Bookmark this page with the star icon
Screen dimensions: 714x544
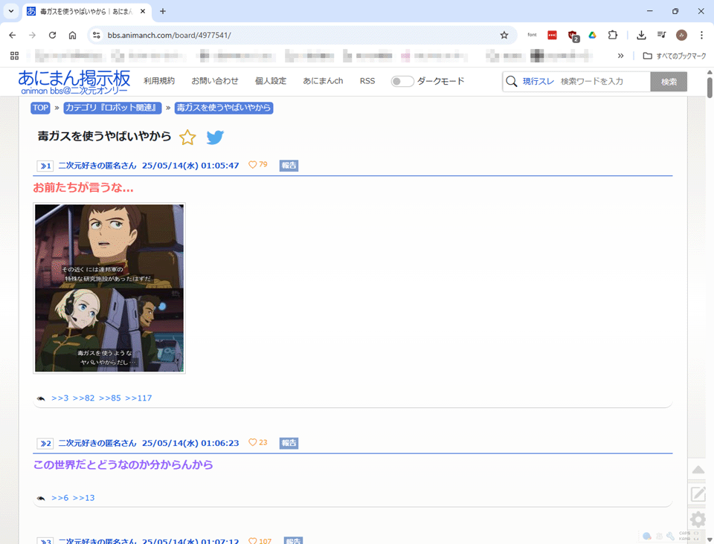click(504, 35)
